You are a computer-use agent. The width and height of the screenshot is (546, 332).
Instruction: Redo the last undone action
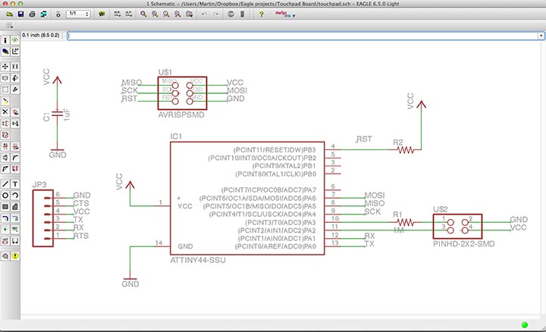[x=216, y=14]
